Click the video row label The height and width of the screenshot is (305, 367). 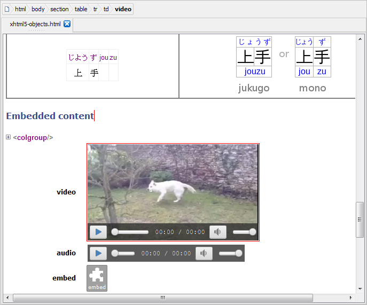[x=66, y=192]
